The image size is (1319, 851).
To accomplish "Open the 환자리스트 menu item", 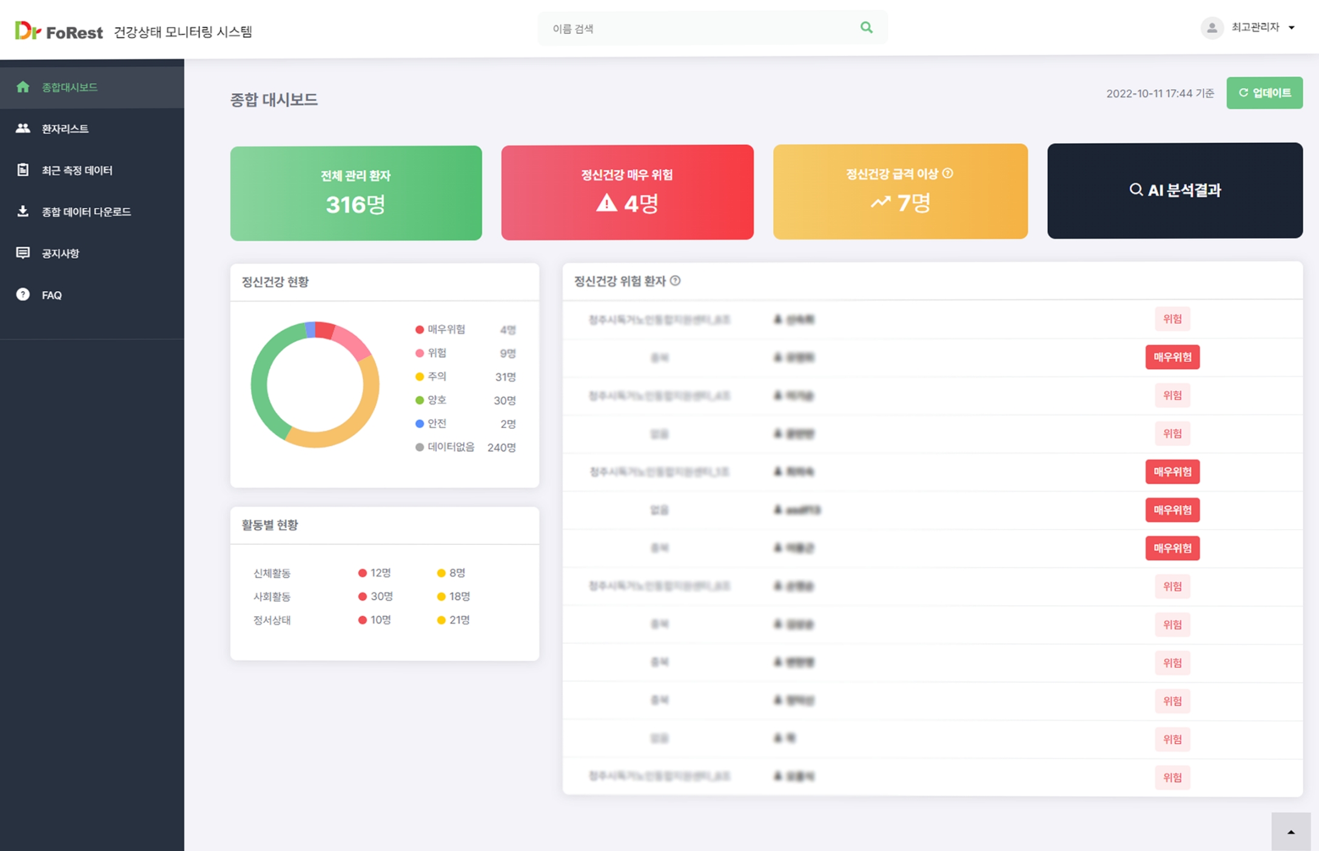I will pos(65,128).
